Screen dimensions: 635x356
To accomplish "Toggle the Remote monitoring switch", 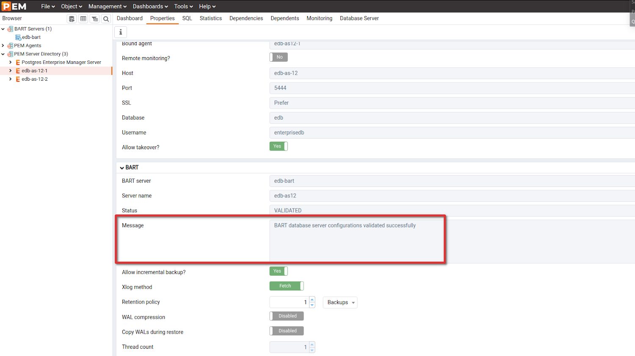I will [279, 57].
